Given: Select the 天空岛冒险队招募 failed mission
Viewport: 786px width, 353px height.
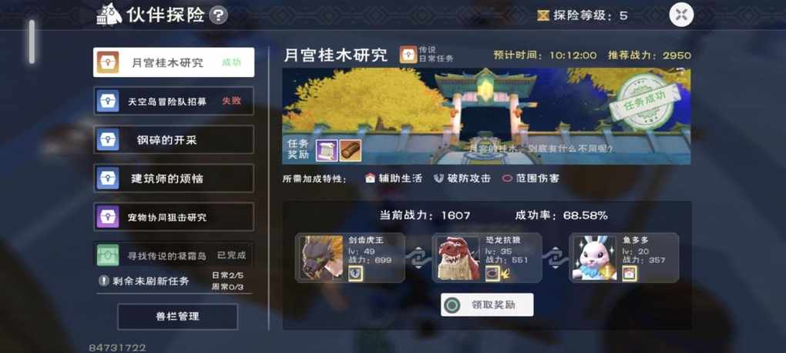Looking at the screenshot, I should click(x=173, y=101).
